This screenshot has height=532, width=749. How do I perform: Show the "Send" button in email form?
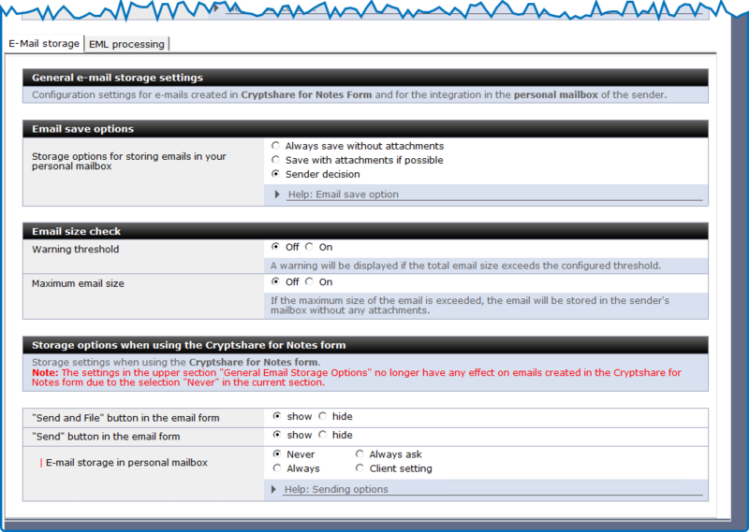coord(277,435)
